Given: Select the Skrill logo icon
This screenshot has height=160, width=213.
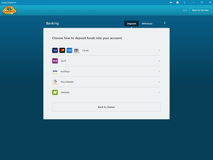Looking at the screenshot, I should (55, 61).
